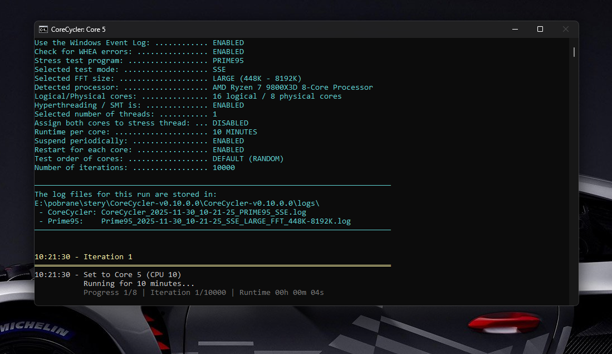Click the console icon in the title bar
The image size is (612, 354).
tap(43, 30)
